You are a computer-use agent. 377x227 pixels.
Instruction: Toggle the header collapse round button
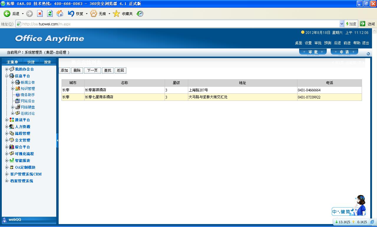(x=368, y=54)
